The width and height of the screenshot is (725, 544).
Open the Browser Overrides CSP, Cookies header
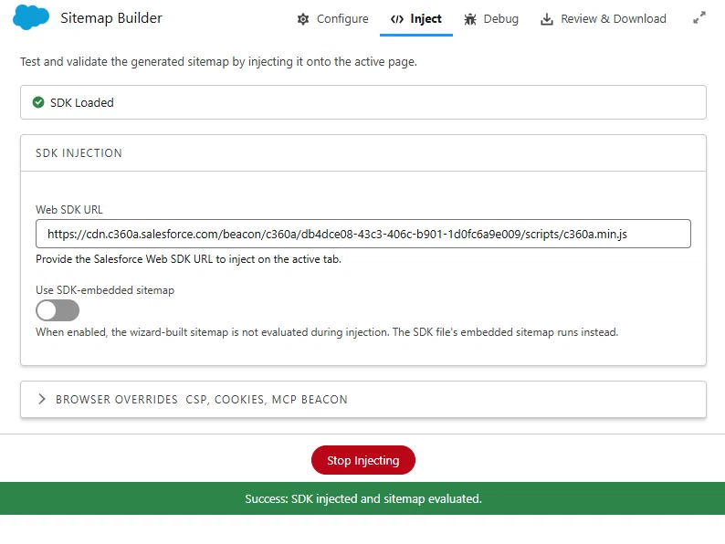(363, 400)
